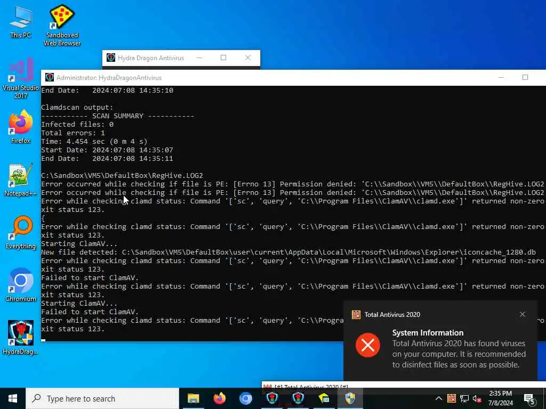Open the notification message about found viruses
The height and width of the screenshot is (409, 546).
click(459, 354)
